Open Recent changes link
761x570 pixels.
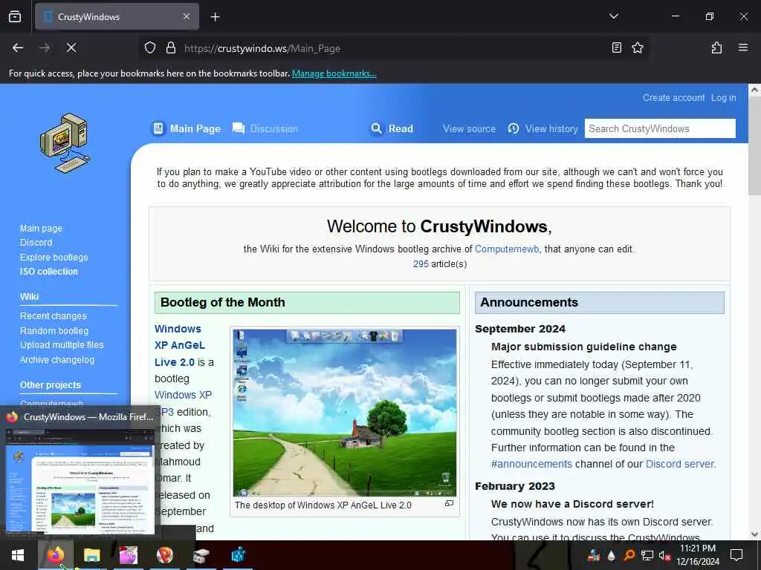[53, 316]
